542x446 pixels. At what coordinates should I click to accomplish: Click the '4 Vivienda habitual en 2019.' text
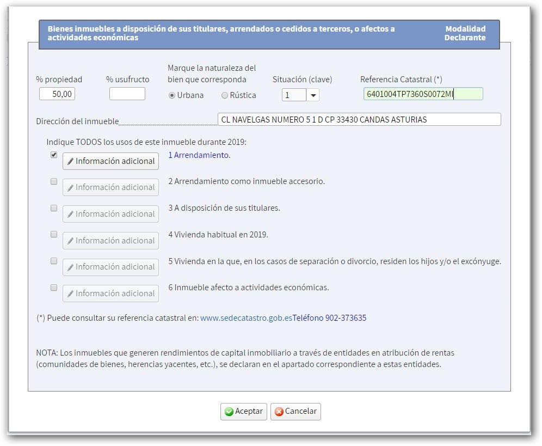[x=218, y=235]
